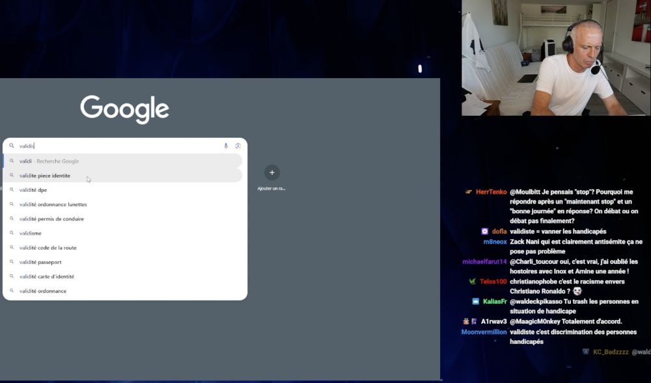651x383 pixels.
Task: Click the badge icons beside A1rwav3
Action: [x=469, y=321]
